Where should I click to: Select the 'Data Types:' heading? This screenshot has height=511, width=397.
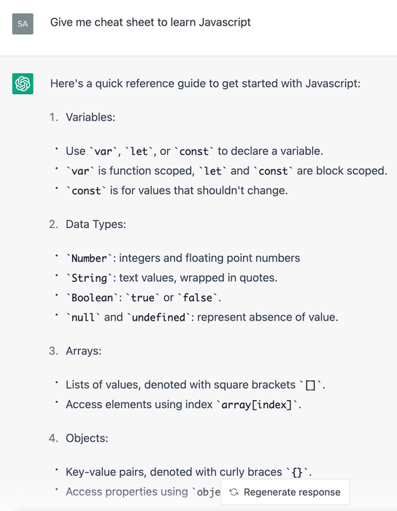(x=96, y=224)
